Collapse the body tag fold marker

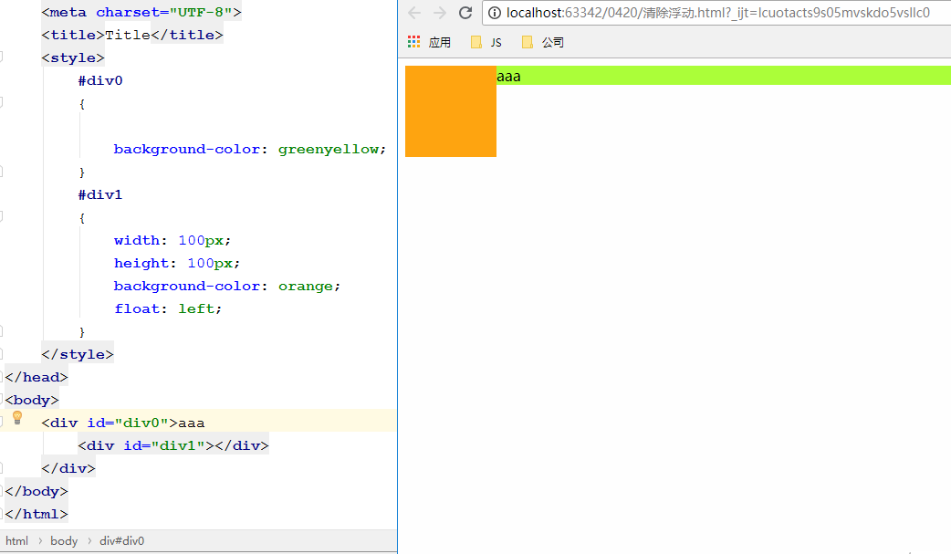tap(1, 399)
